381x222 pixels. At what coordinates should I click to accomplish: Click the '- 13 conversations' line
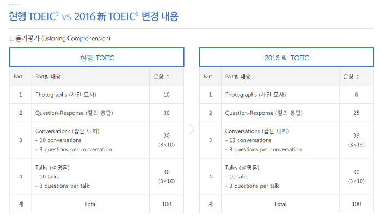pos(248,140)
